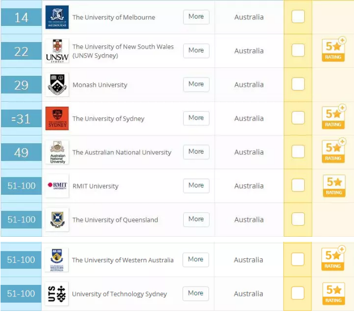Viewport: 354px width, 312px height.
Task: Click the 5-star badge for University of Western Australia
Action: [x=333, y=259]
